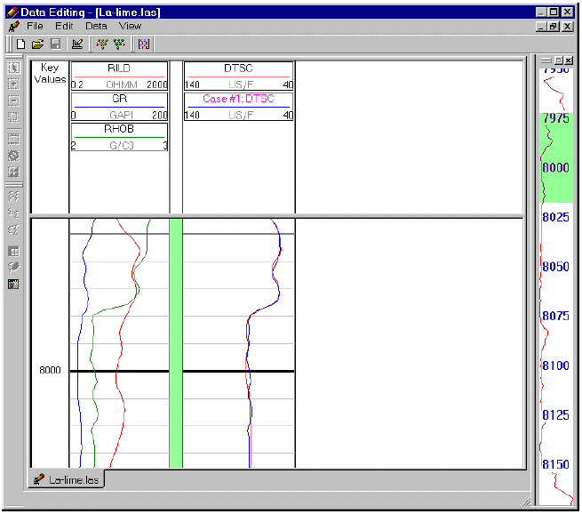
Task: Close the depth overview side panel
Action: coord(567,60)
